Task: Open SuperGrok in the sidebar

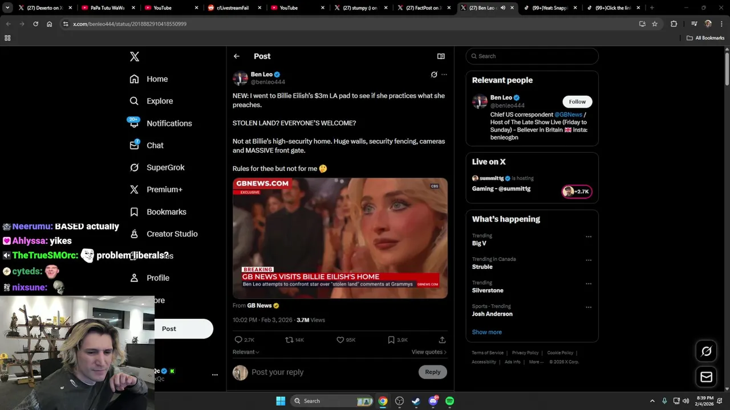Action: (x=157, y=167)
